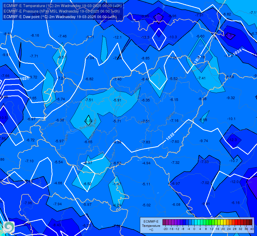Click the -7.83 temperature value
Screen dimensions: 257x236
click(146, 142)
